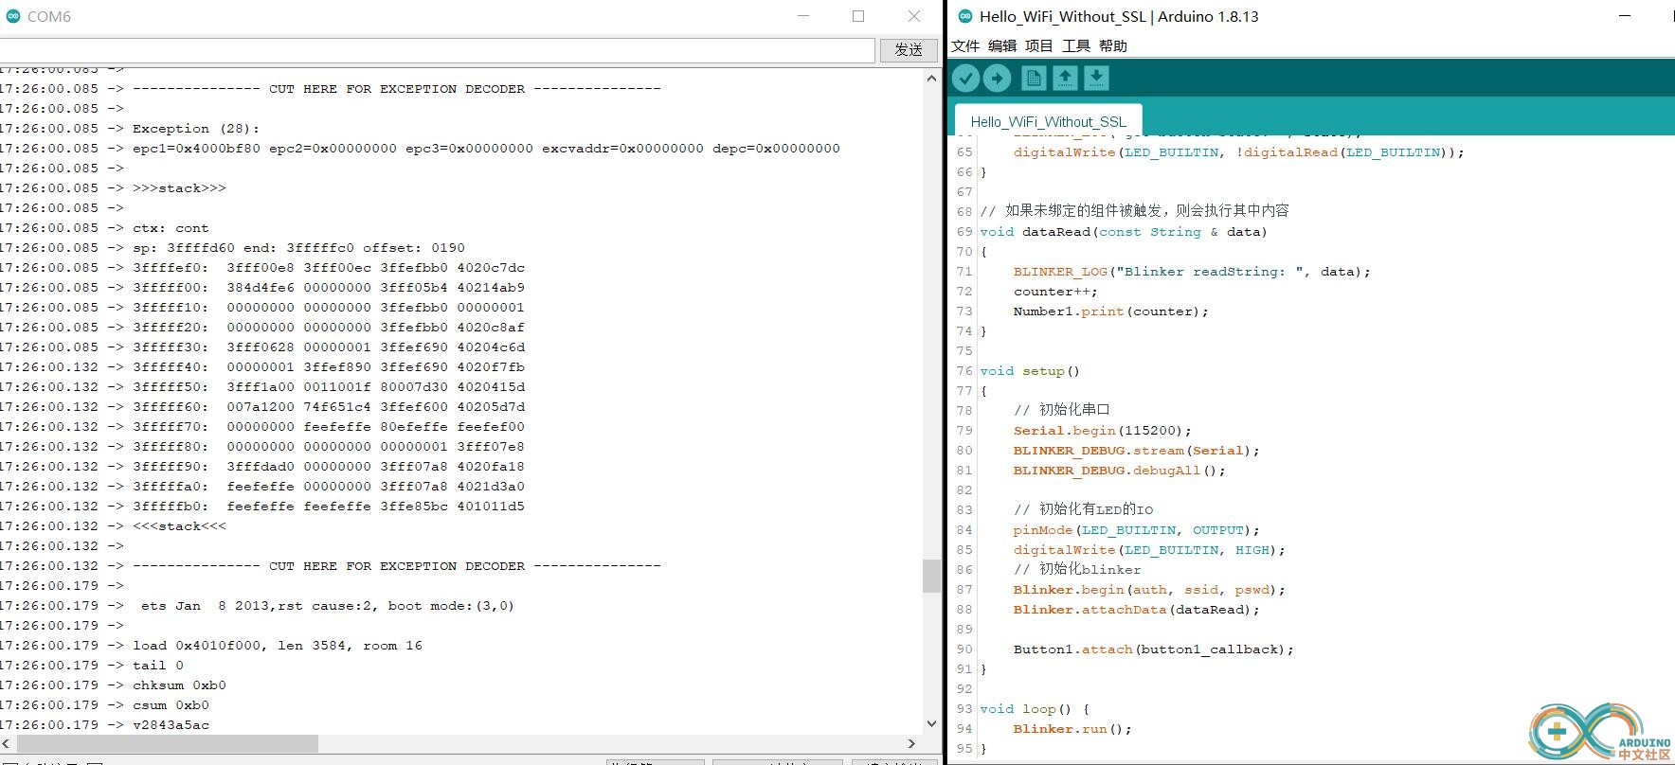Screen dimensions: 1675x765
Task: Minimize the COM6 serial monitor window
Action: tap(803, 16)
